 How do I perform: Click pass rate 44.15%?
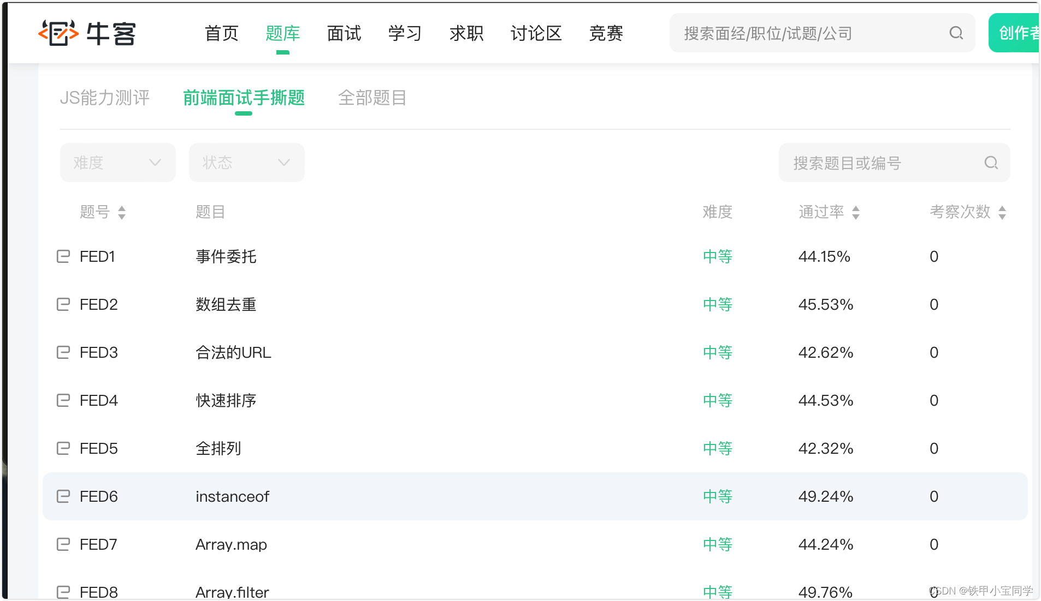tap(824, 256)
